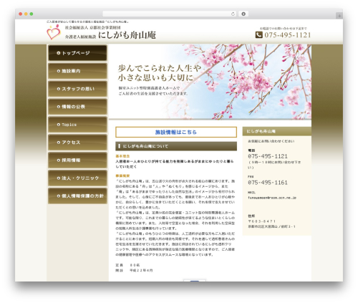Image resolution: width=358 pixels, height=303 pixels.
Task: Click the green maximize window button
Action: [x=32, y=14]
